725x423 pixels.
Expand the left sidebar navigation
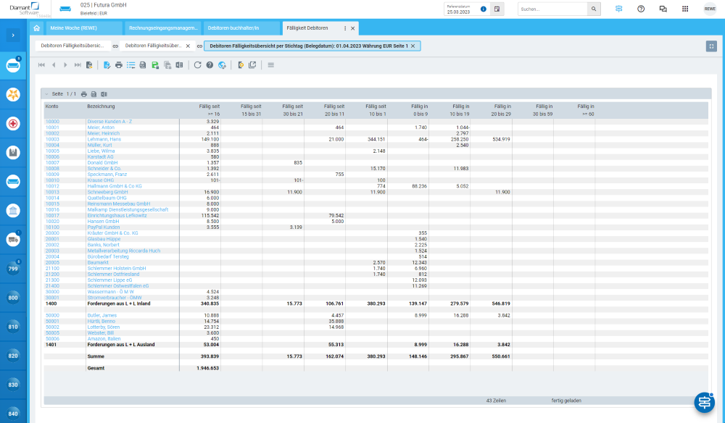pyautogui.click(x=13, y=35)
